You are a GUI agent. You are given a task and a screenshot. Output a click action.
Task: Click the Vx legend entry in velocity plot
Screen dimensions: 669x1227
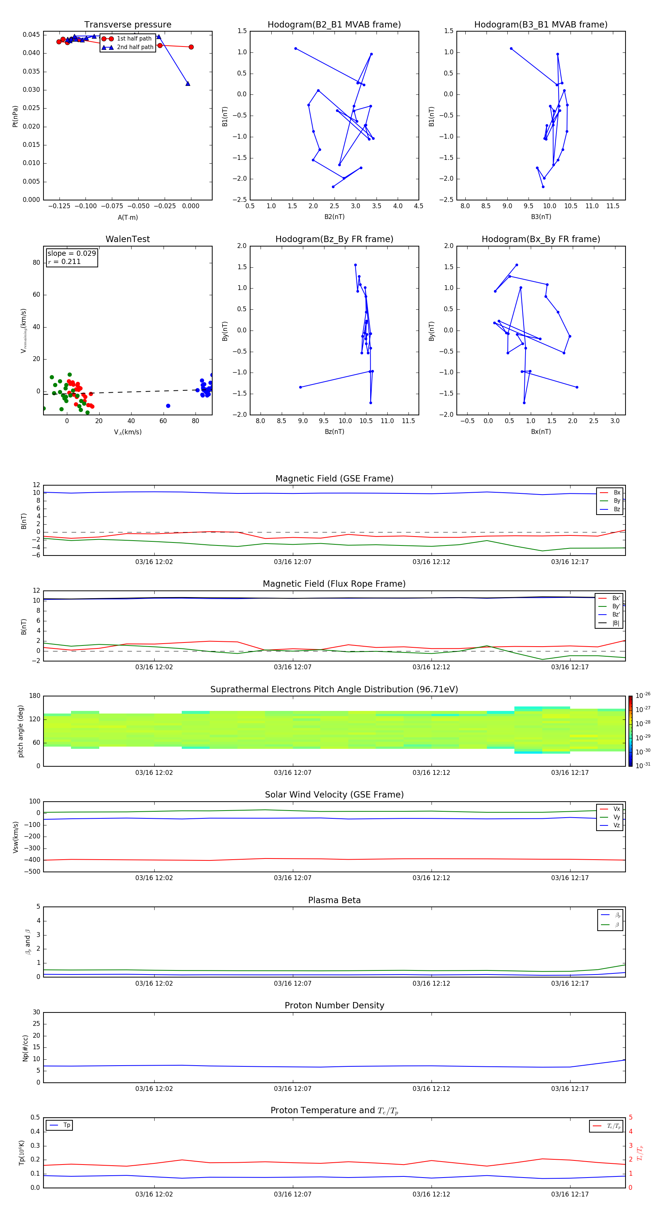(x=610, y=809)
